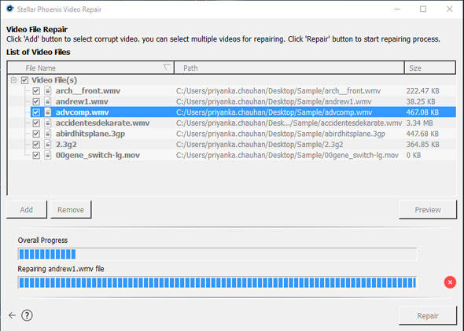Select the andrew1.wmv file name
Viewport: 464px width, 331px height.
pyautogui.click(x=82, y=101)
